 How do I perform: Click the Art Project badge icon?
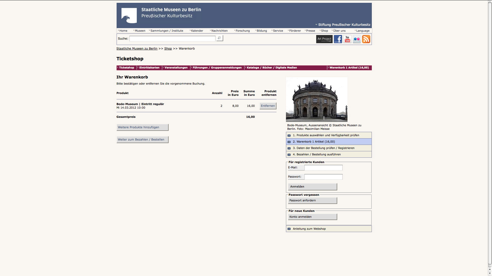point(324,39)
